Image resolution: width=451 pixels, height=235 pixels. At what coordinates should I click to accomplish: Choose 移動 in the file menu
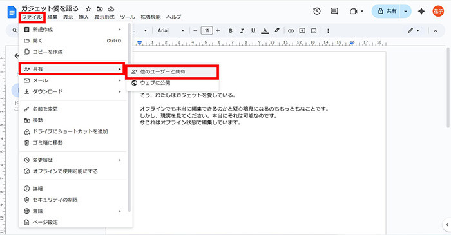pyautogui.click(x=73, y=120)
